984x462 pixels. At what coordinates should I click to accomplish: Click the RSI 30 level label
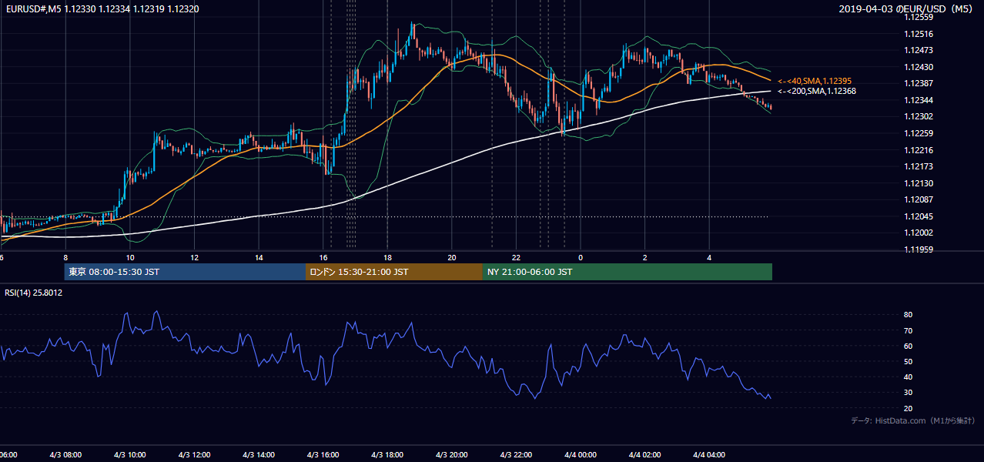tap(909, 393)
